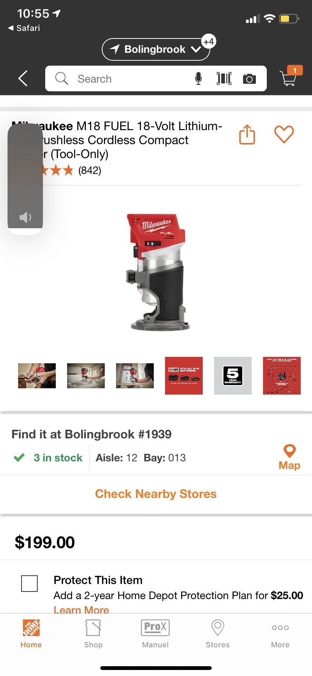Select the M18 batteries thumbnail image
This screenshot has width=312, height=676.
click(x=184, y=376)
